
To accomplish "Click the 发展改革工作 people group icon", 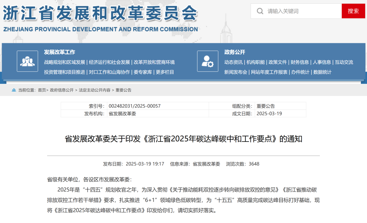I will pyautogui.click(x=27, y=61).
